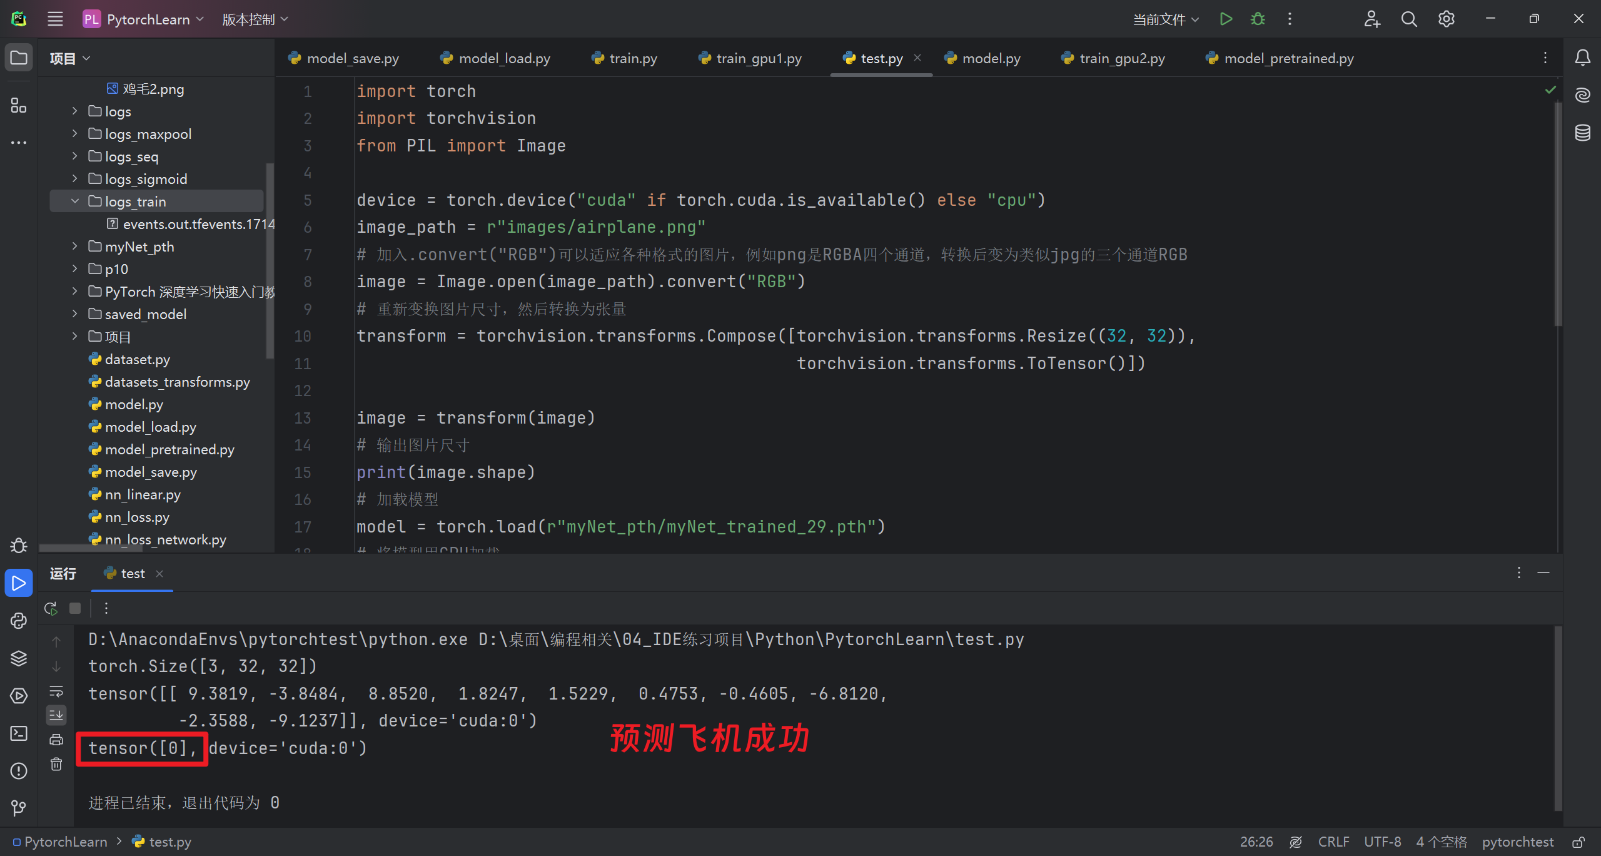
Task: Click the print output icon in Run panel
Action: point(56,740)
